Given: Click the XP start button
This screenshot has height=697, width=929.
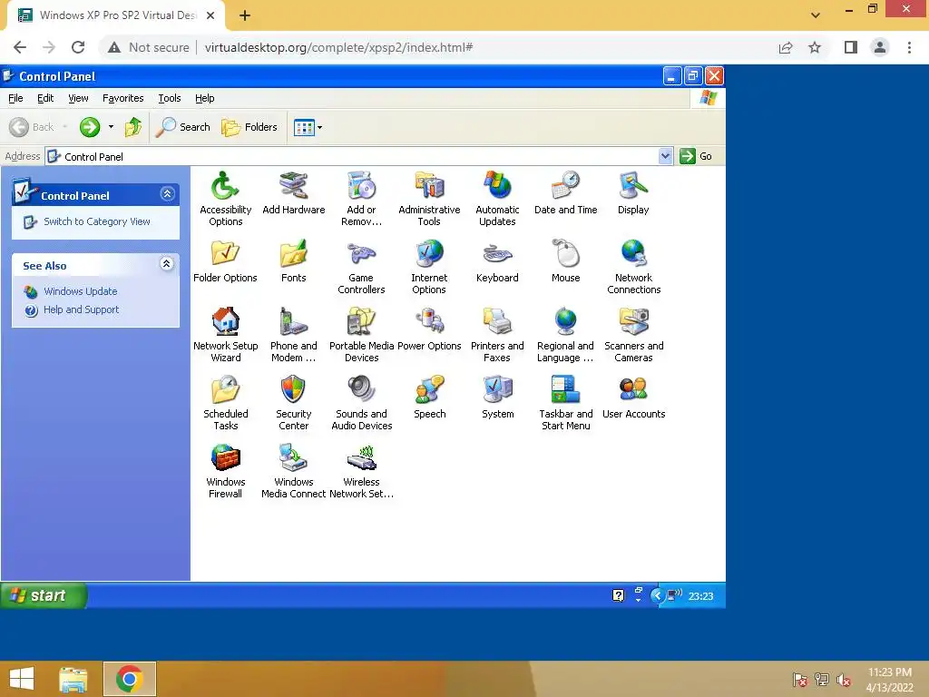Looking at the screenshot, I should 44,595.
